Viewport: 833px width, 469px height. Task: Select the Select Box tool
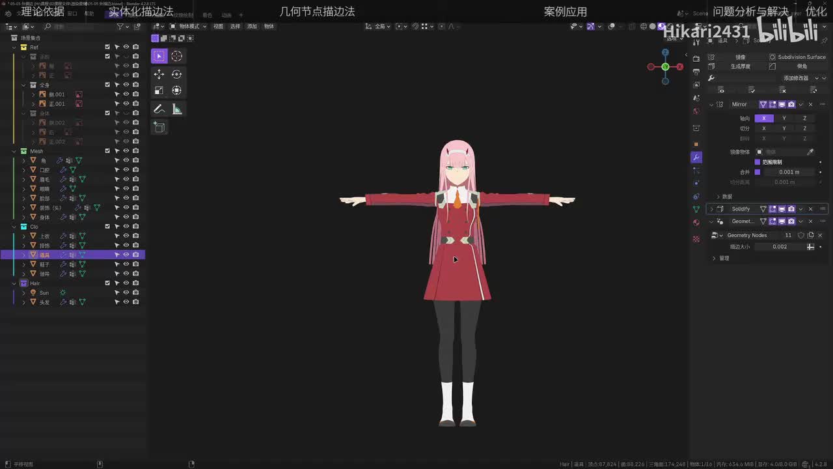click(x=159, y=56)
